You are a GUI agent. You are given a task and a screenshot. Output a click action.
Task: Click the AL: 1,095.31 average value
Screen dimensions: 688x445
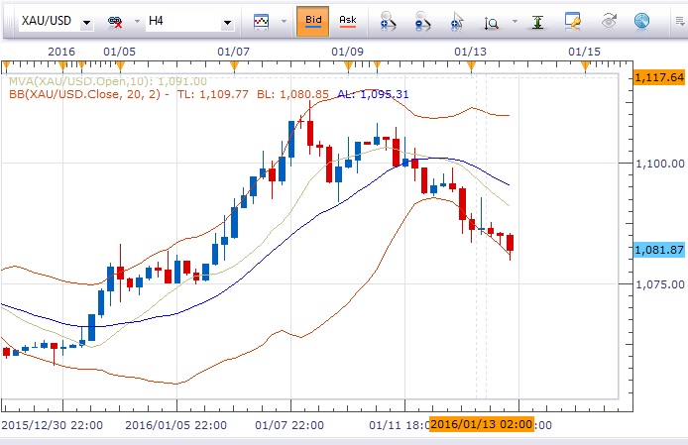tap(373, 94)
